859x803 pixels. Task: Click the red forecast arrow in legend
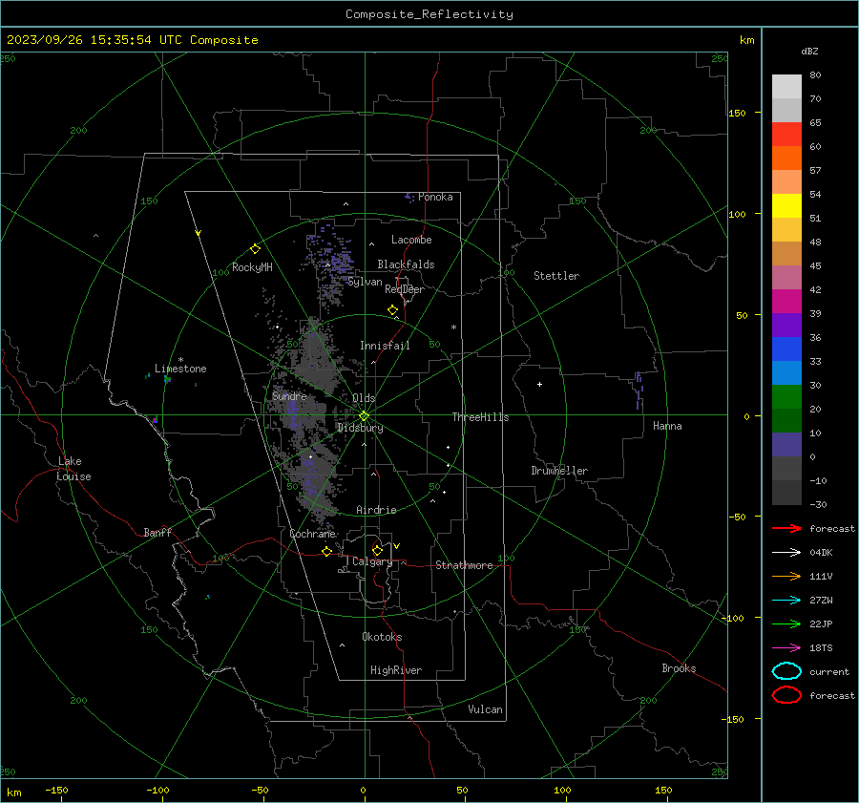pyautogui.click(x=786, y=528)
